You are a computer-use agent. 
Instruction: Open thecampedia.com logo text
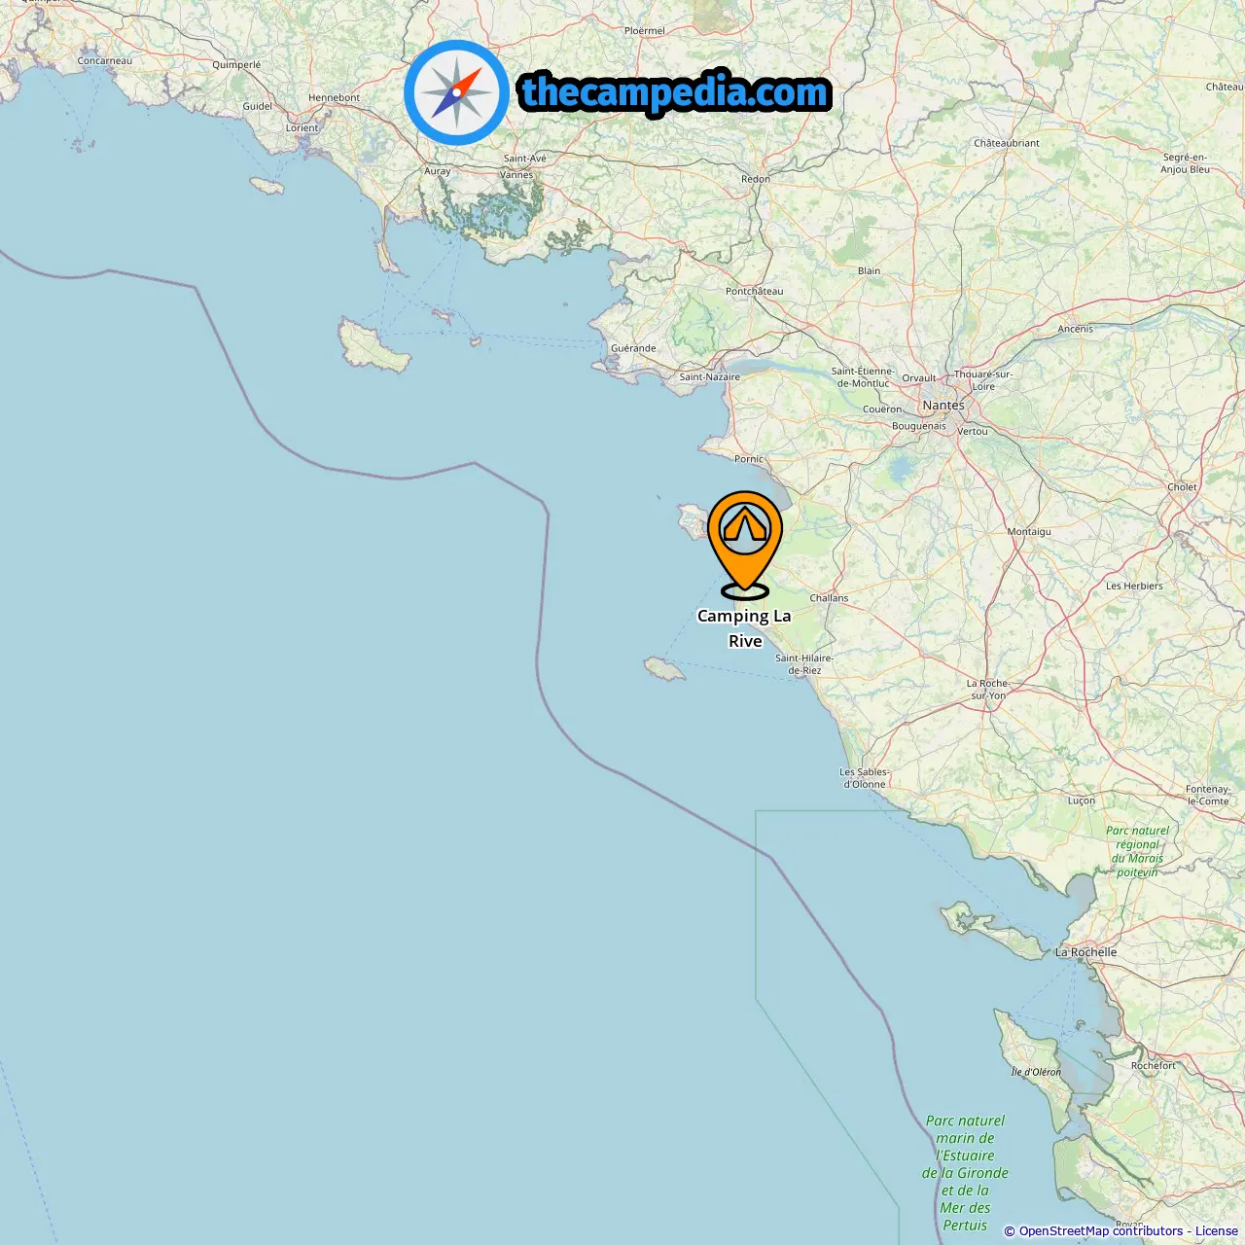click(675, 93)
